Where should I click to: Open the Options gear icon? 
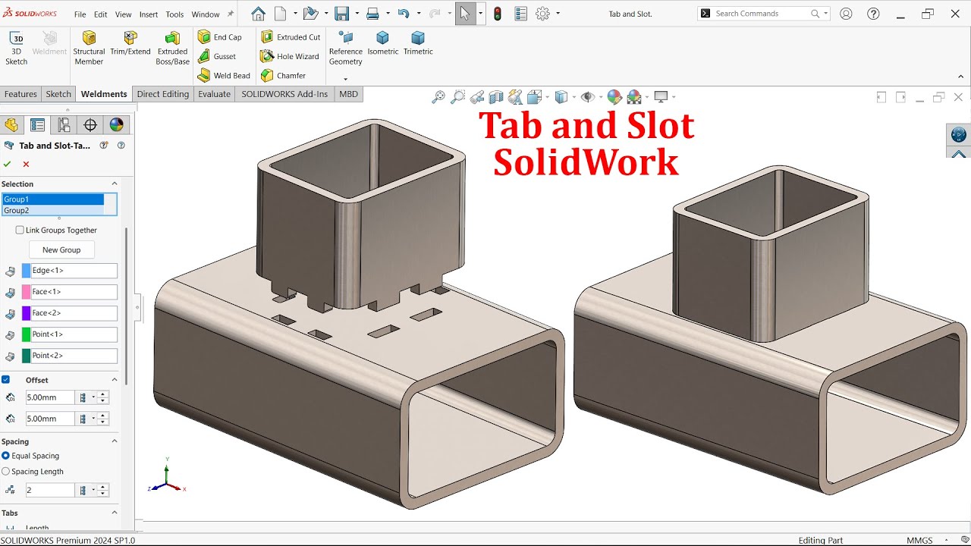click(542, 14)
